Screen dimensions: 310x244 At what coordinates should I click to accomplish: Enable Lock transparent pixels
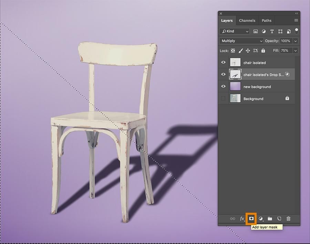(234, 51)
